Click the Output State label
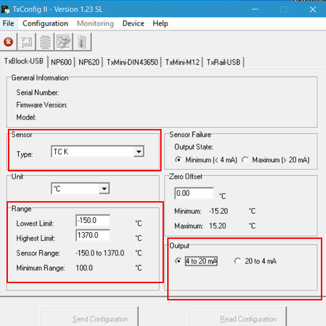 194,147
